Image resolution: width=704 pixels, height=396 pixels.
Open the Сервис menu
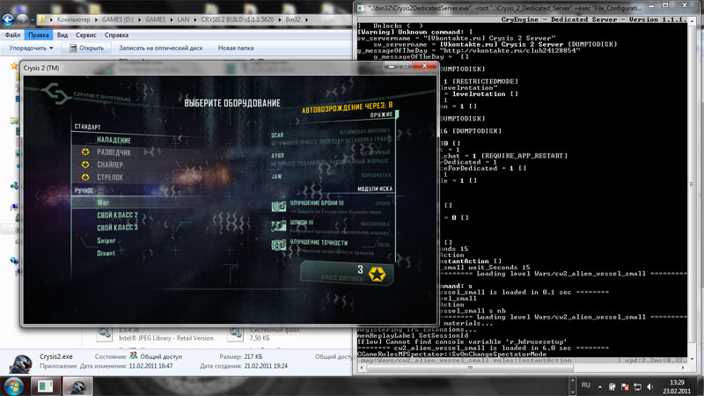85,35
